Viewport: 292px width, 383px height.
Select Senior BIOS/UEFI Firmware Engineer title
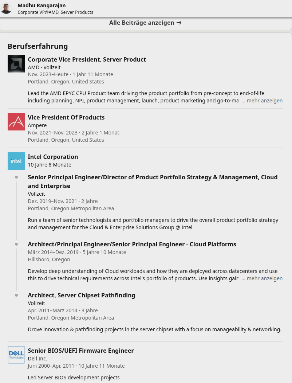tap(80, 351)
